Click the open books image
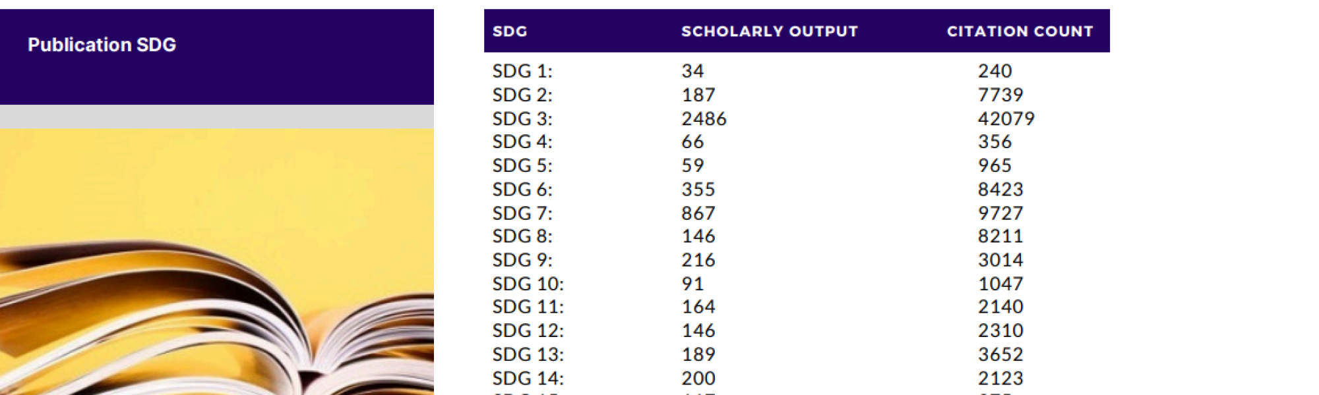Screen dimensions: 1319x395 216,276
